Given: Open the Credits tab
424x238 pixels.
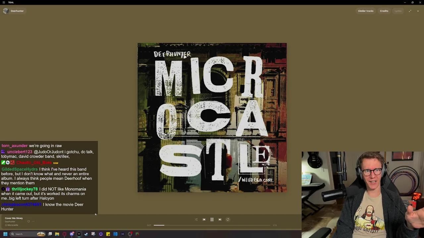Looking at the screenshot, I should click(x=384, y=11).
